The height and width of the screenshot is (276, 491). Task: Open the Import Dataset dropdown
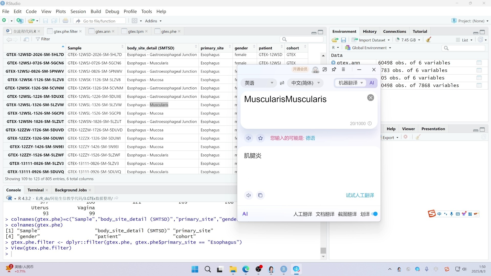[371, 40]
